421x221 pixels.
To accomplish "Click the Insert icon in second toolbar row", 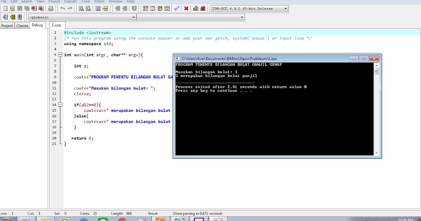I will 5,17.
